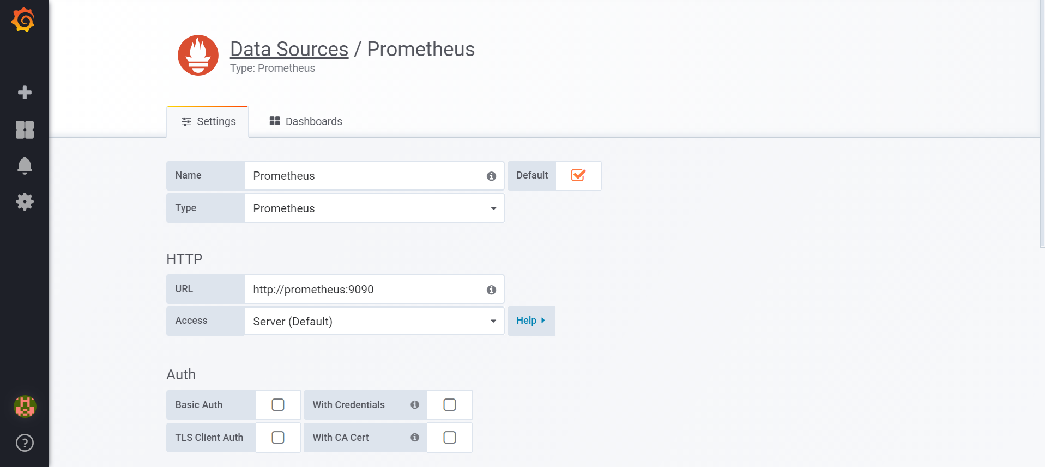Uncheck the Default data source checkbox
The image size is (1045, 467).
(x=578, y=175)
